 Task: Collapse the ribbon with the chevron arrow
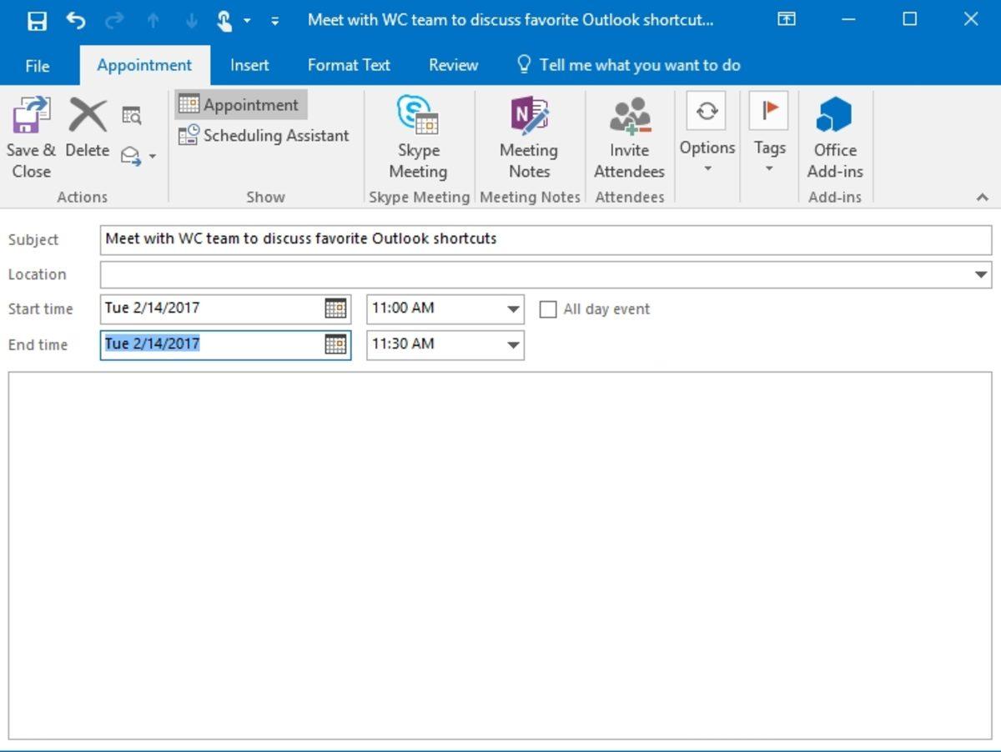click(982, 198)
